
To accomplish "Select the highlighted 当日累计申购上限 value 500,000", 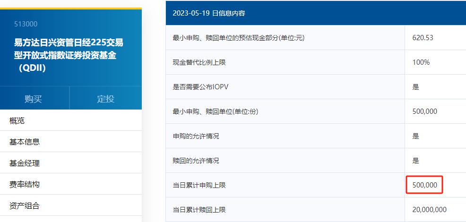I will (x=424, y=185).
